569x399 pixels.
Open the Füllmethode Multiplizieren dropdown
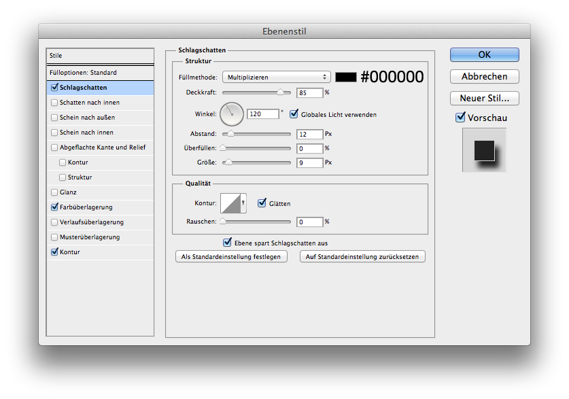click(x=276, y=77)
